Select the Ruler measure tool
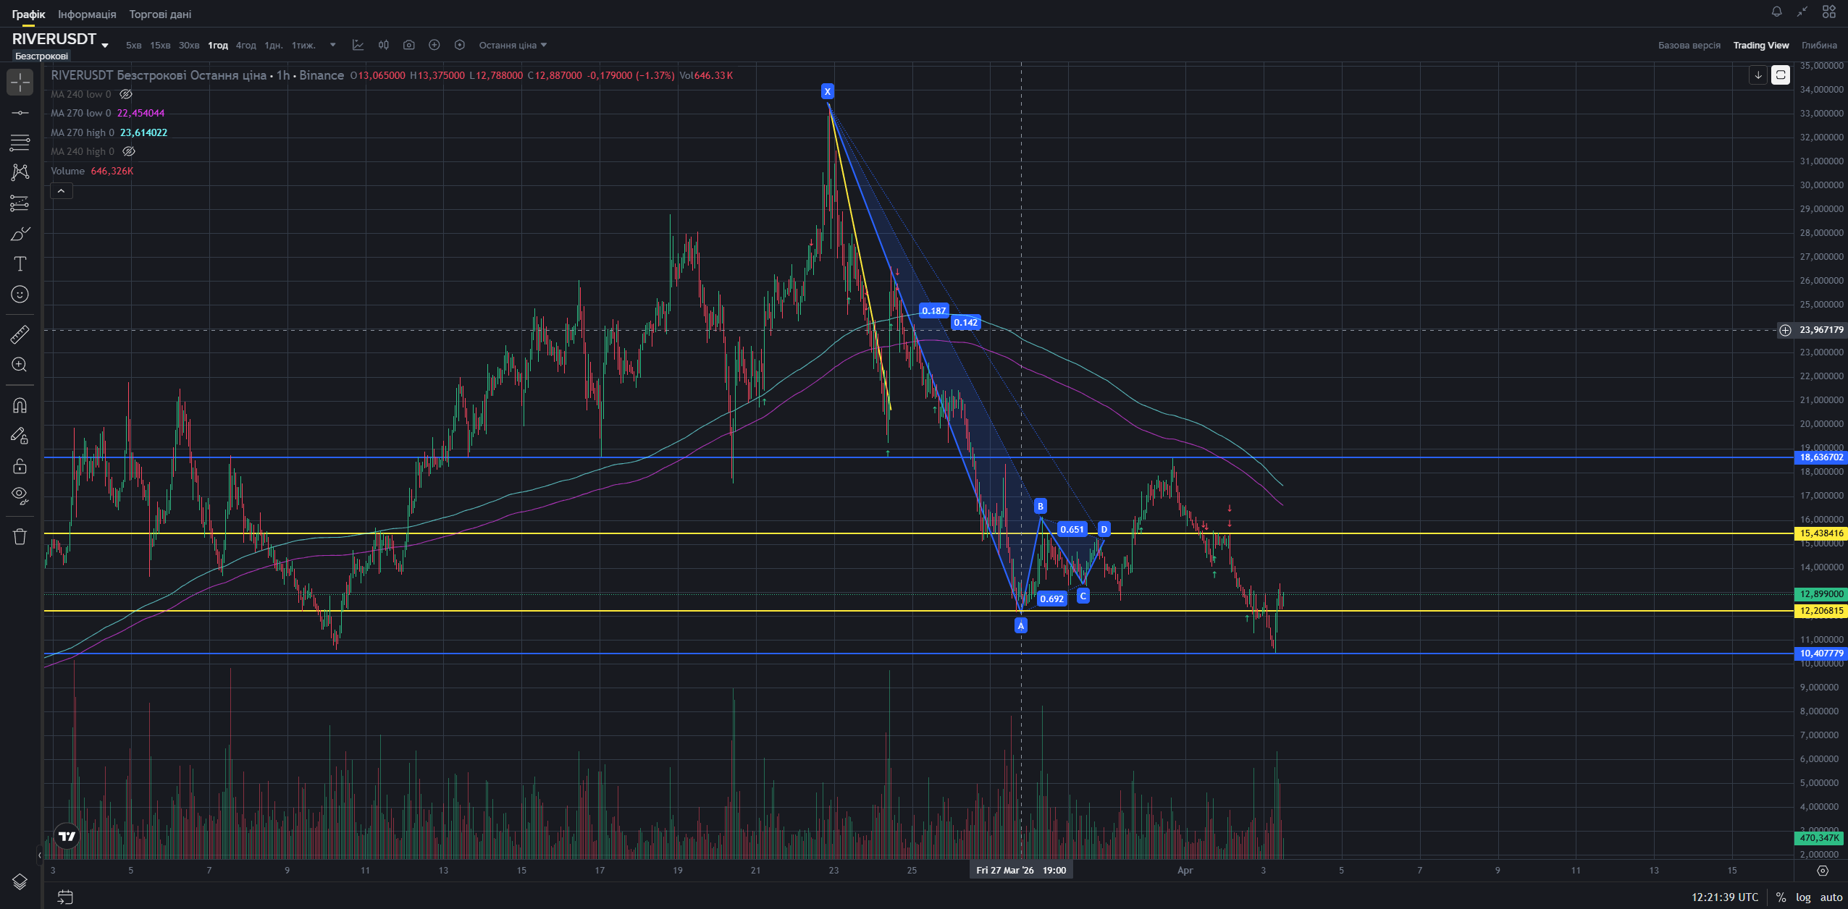Image resolution: width=1848 pixels, height=909 pixels. click(x=20, y=334)
